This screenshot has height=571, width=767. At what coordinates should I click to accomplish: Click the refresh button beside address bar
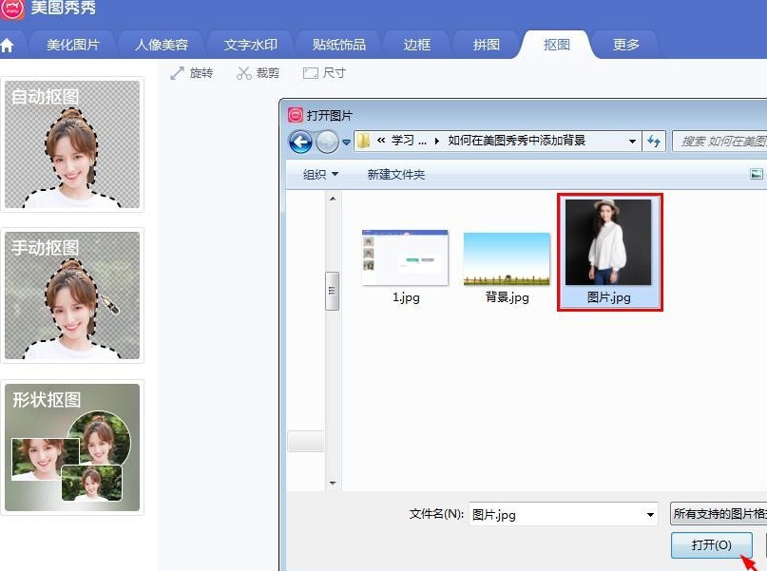[x=654, y=142]
